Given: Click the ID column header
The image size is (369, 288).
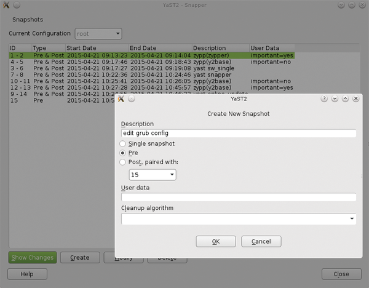Looking at the screenshot, I should tap(20, 48).
